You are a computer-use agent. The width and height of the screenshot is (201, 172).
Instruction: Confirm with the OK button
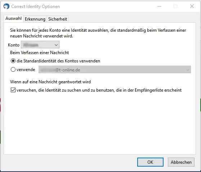150,162
